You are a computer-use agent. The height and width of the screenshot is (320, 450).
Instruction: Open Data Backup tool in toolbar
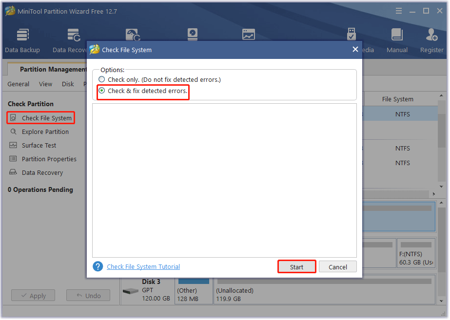22,40
